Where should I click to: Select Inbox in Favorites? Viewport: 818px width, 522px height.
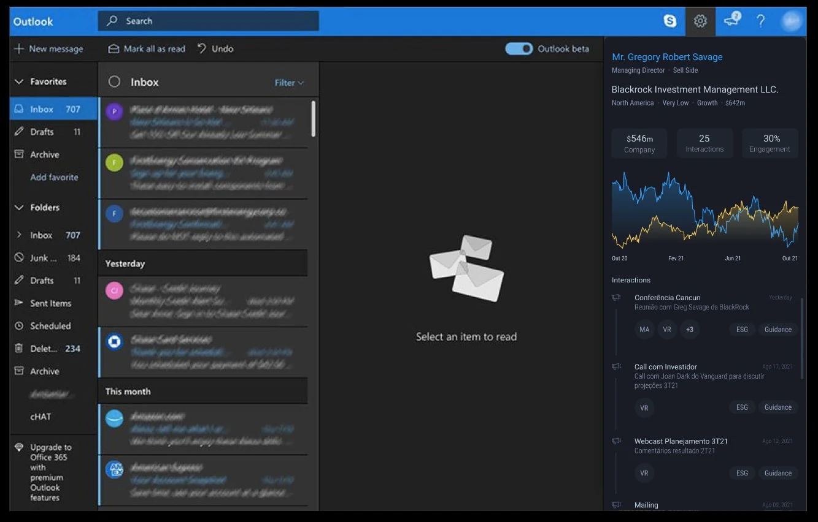[x=53, y=109]
